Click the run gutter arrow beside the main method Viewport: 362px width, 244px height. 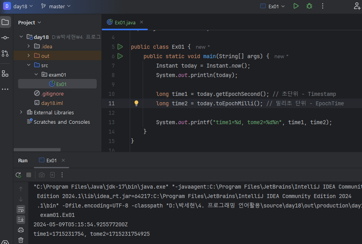tap(120, 56)
